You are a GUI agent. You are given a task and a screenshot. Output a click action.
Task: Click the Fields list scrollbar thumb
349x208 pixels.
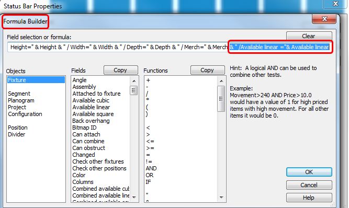[134, 90]
